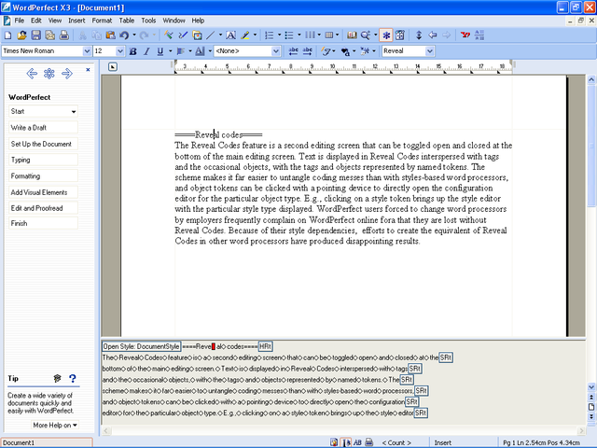The width and height of the screenshot is (597, 448).
Task: Close the PerfectExpert side panel
Action: 88,70
